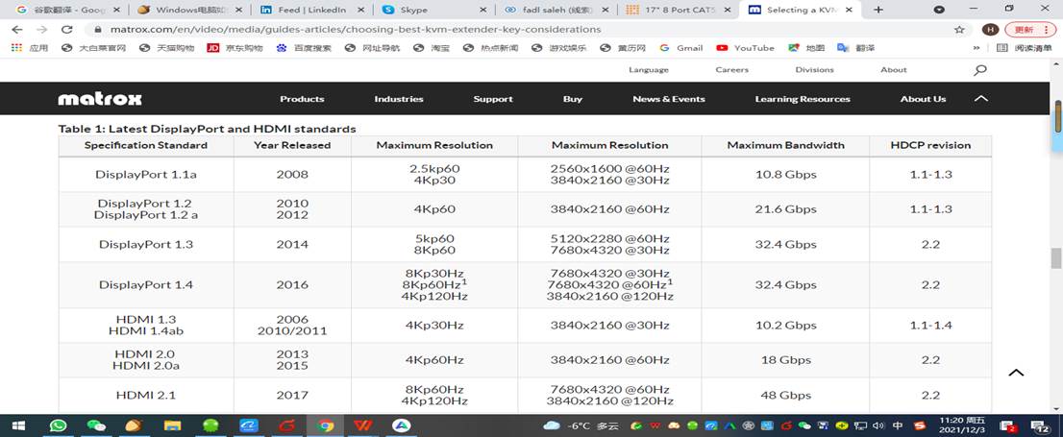This screenshot has width=1063, height=437.
Task: Select the DisplayPort 1.4 cell
Action: pos(146,285)
